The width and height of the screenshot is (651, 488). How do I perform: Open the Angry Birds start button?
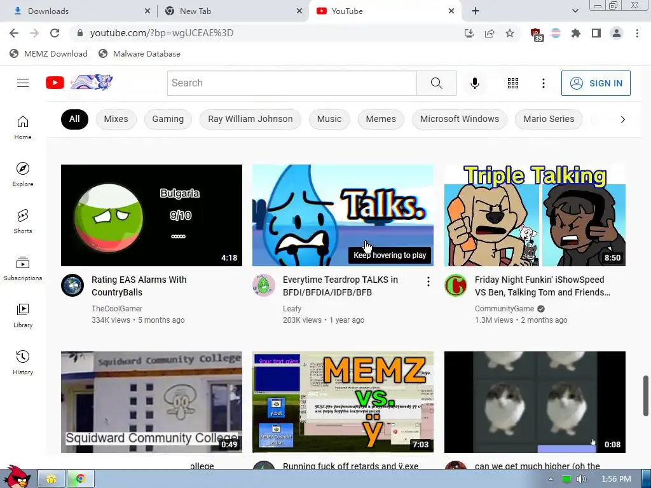click(17, 477)
